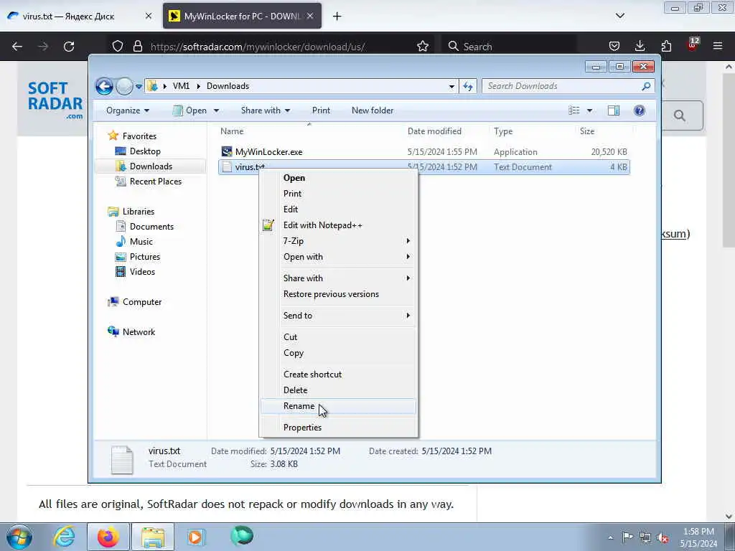The image size is (735, 551).
Task: Click the change your view icon
Action: [574, 110]
